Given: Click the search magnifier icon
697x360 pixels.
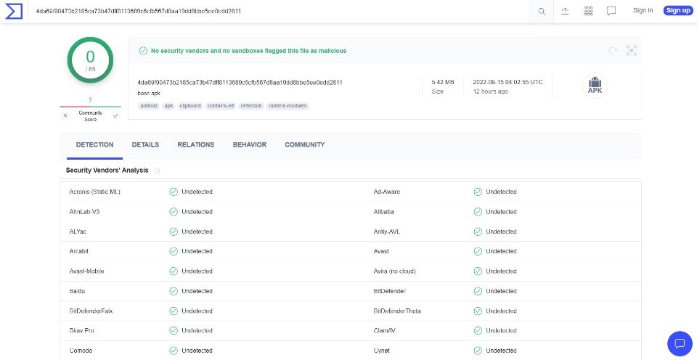Looking at the screenshot, I should [x=542, y=11].
